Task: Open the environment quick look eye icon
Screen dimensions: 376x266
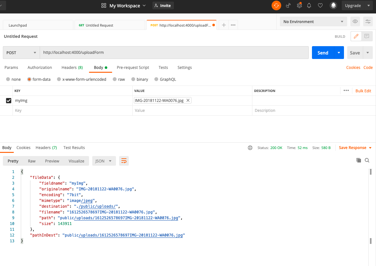Action: pos(355,21)
